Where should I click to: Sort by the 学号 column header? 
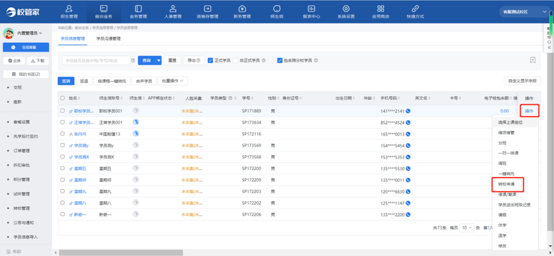247,98
